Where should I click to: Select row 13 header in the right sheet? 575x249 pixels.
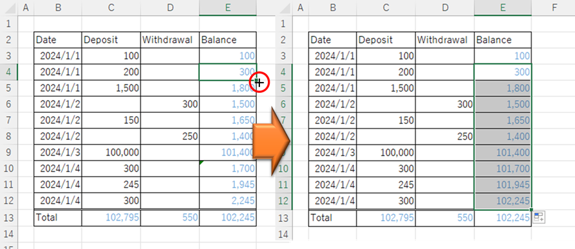point(283,217)
